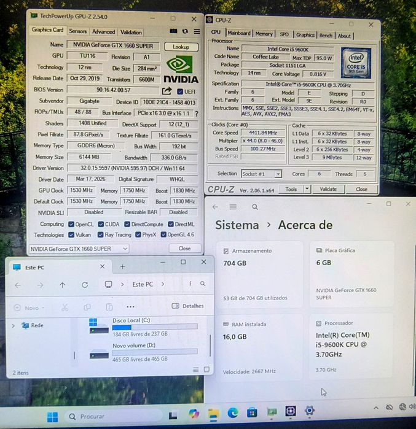Viewport: 416px width, 429px height.
Task: Toggle the PhysX checkbox
Action: [x=138, y=234]
